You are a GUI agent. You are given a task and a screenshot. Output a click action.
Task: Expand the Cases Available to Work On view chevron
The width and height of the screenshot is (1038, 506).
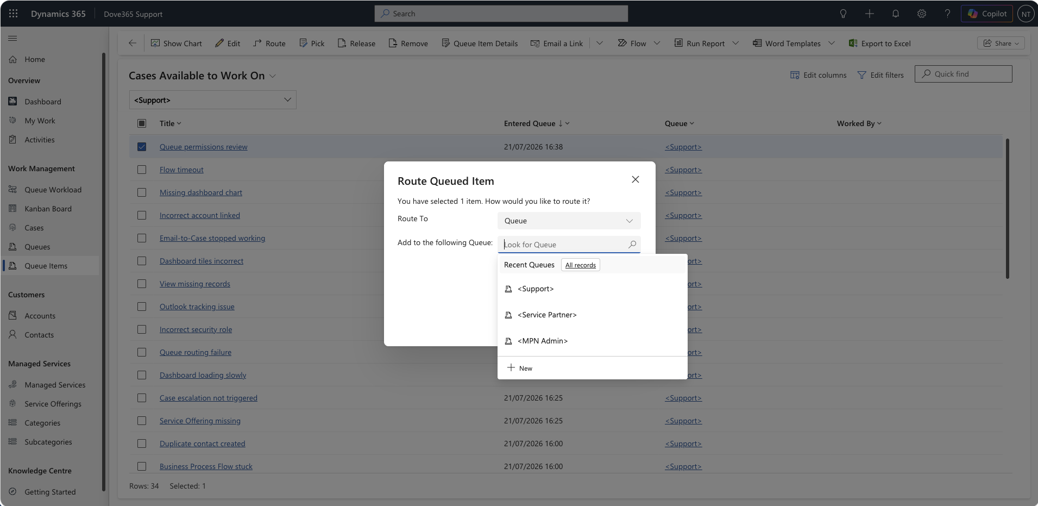point(273,76)
